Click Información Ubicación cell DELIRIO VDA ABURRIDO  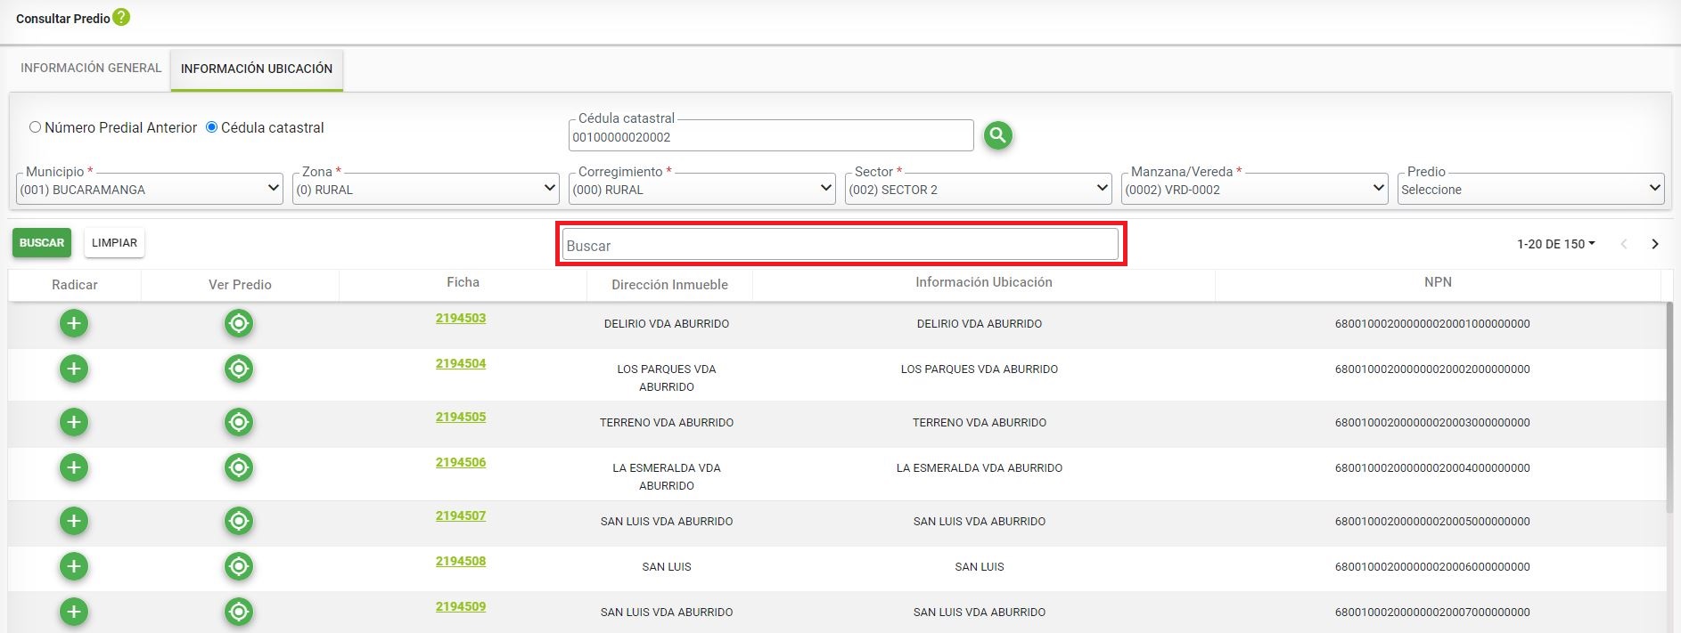pos(980,324)
